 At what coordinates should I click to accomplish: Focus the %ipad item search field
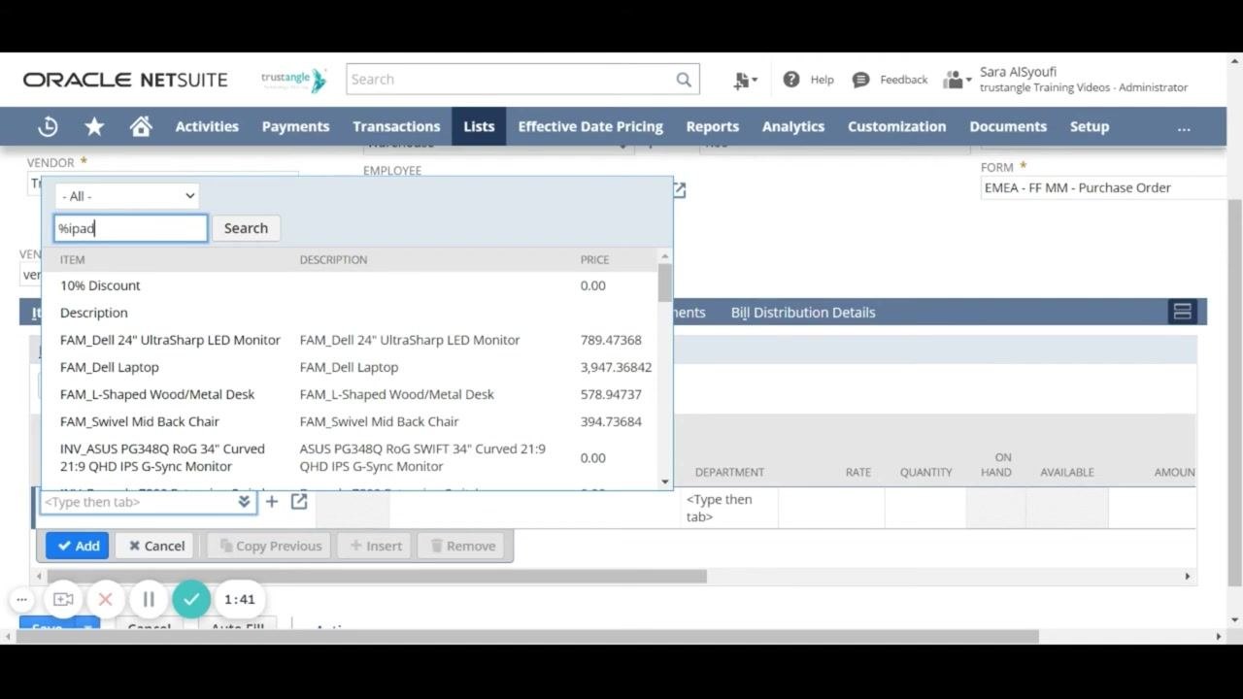tap(131, 228)
